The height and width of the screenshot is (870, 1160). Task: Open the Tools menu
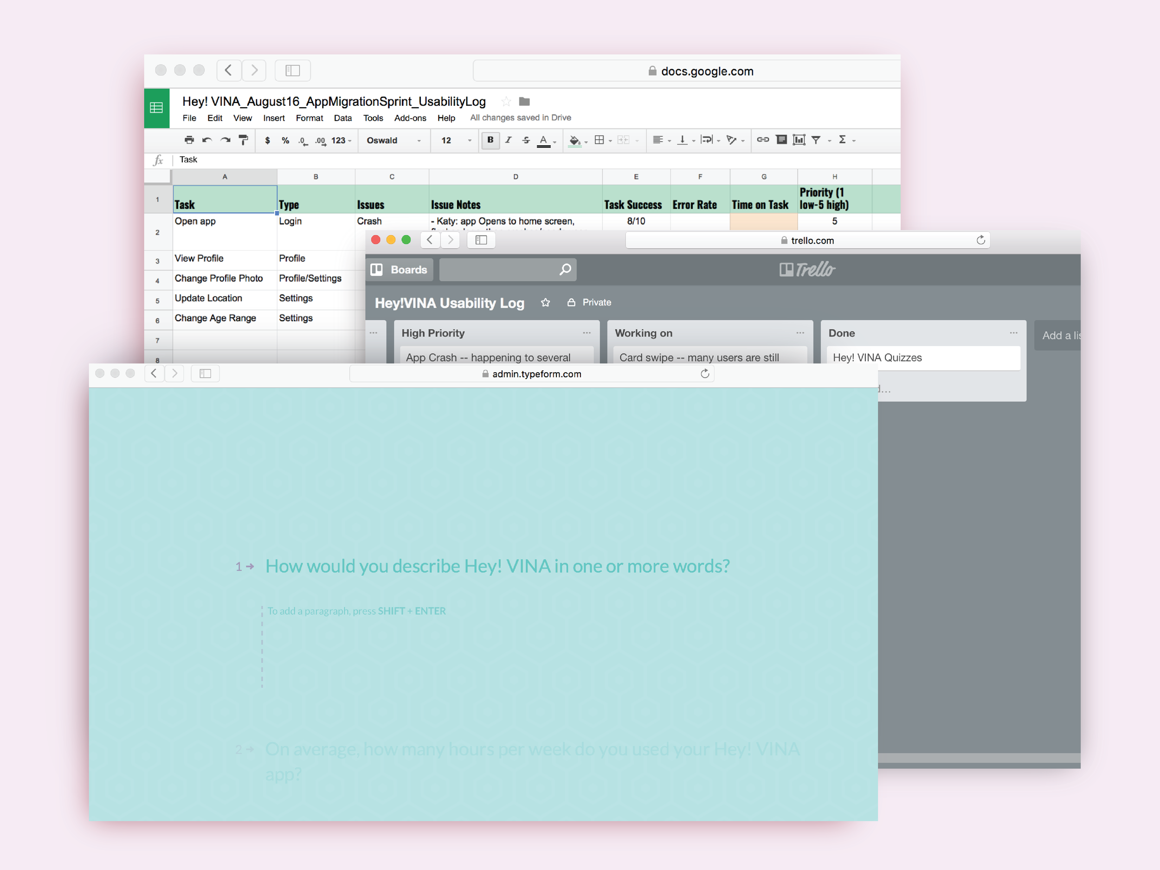[373, 118]
